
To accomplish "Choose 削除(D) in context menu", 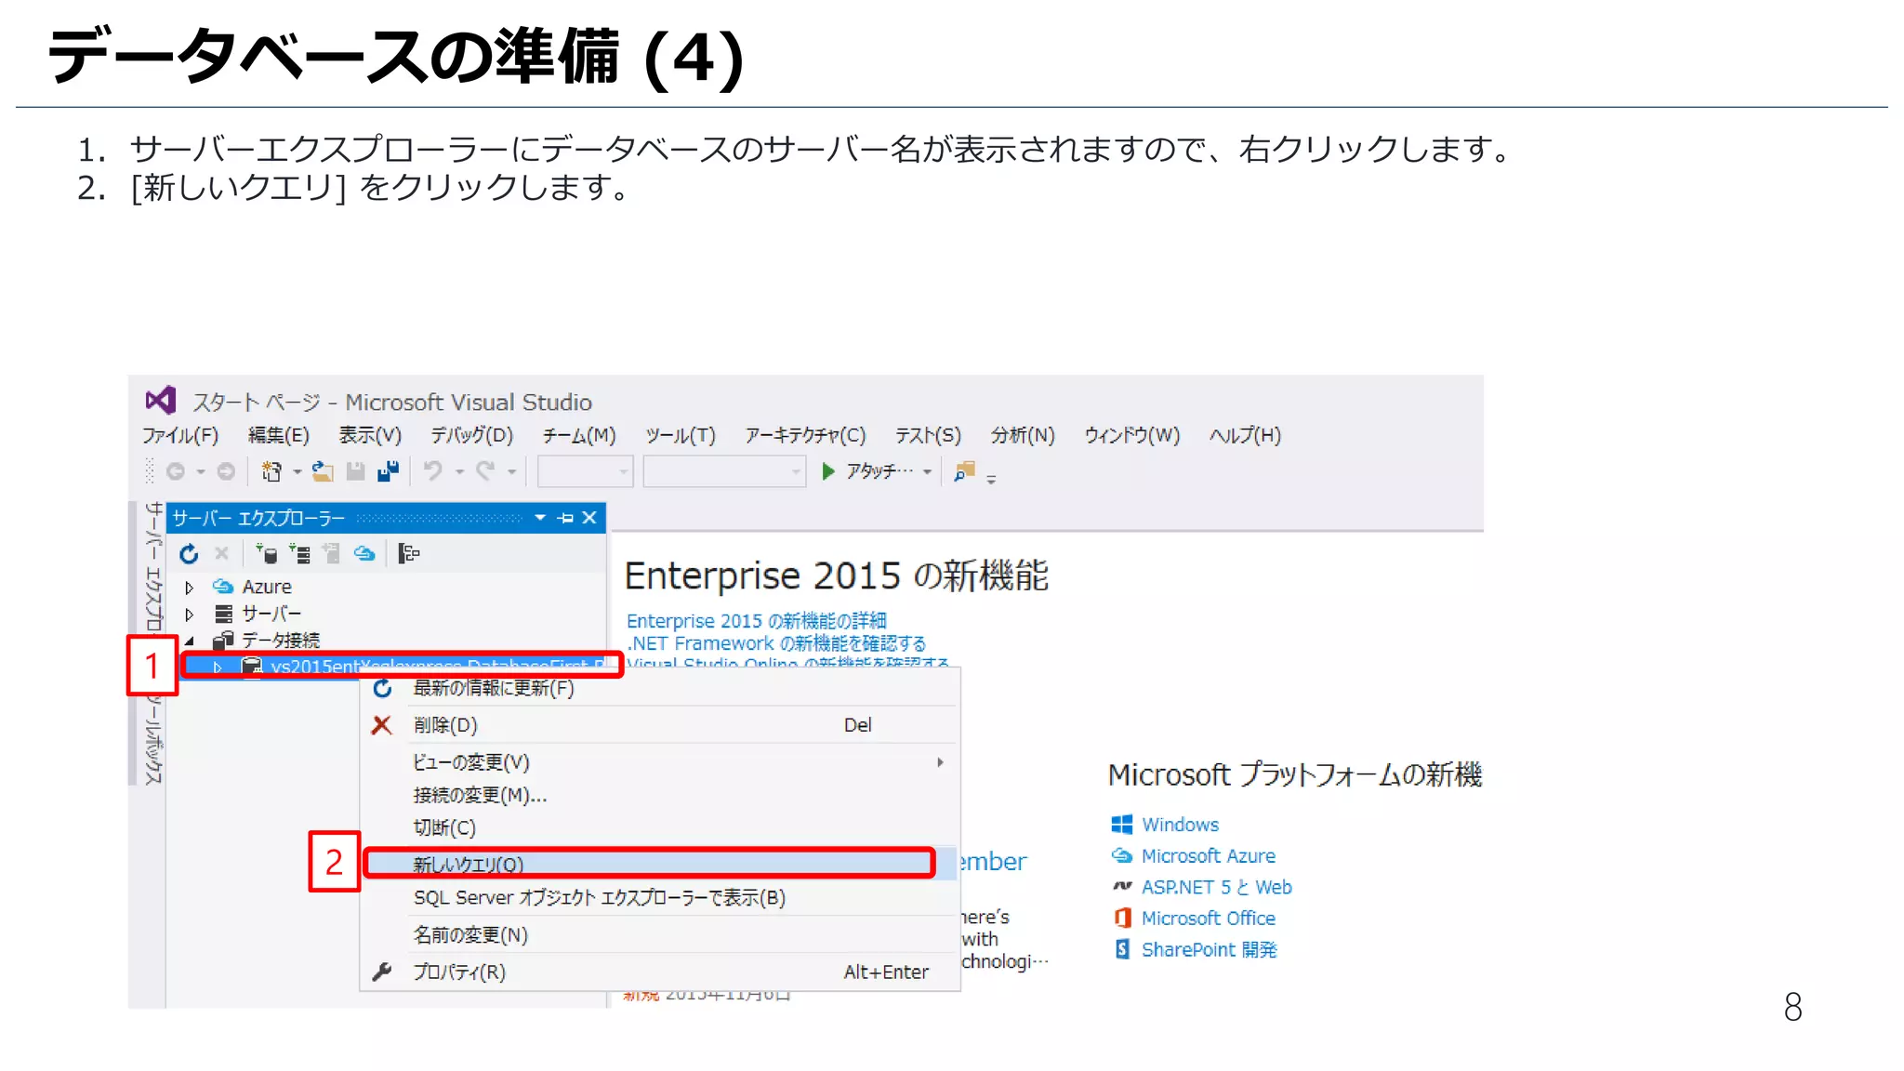I will (660, 725).
